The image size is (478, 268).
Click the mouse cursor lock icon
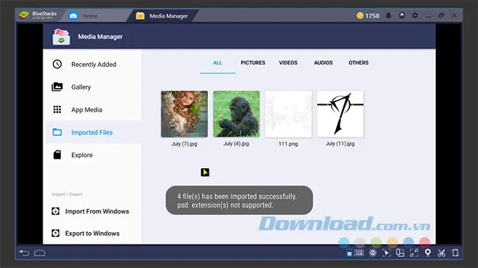[x=386, y=253]
